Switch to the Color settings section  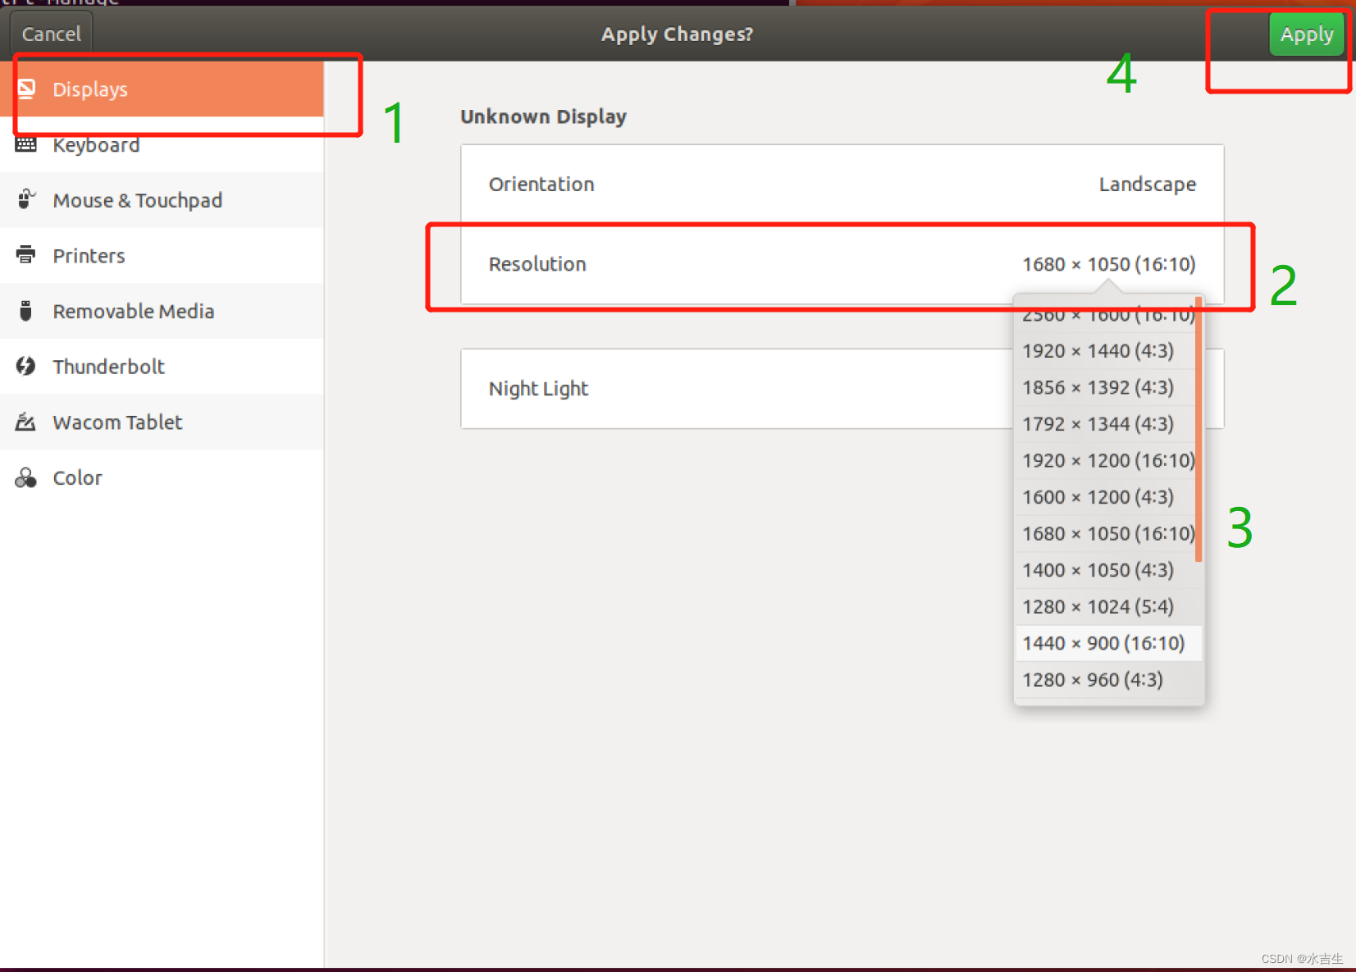(x=77, y=477)
